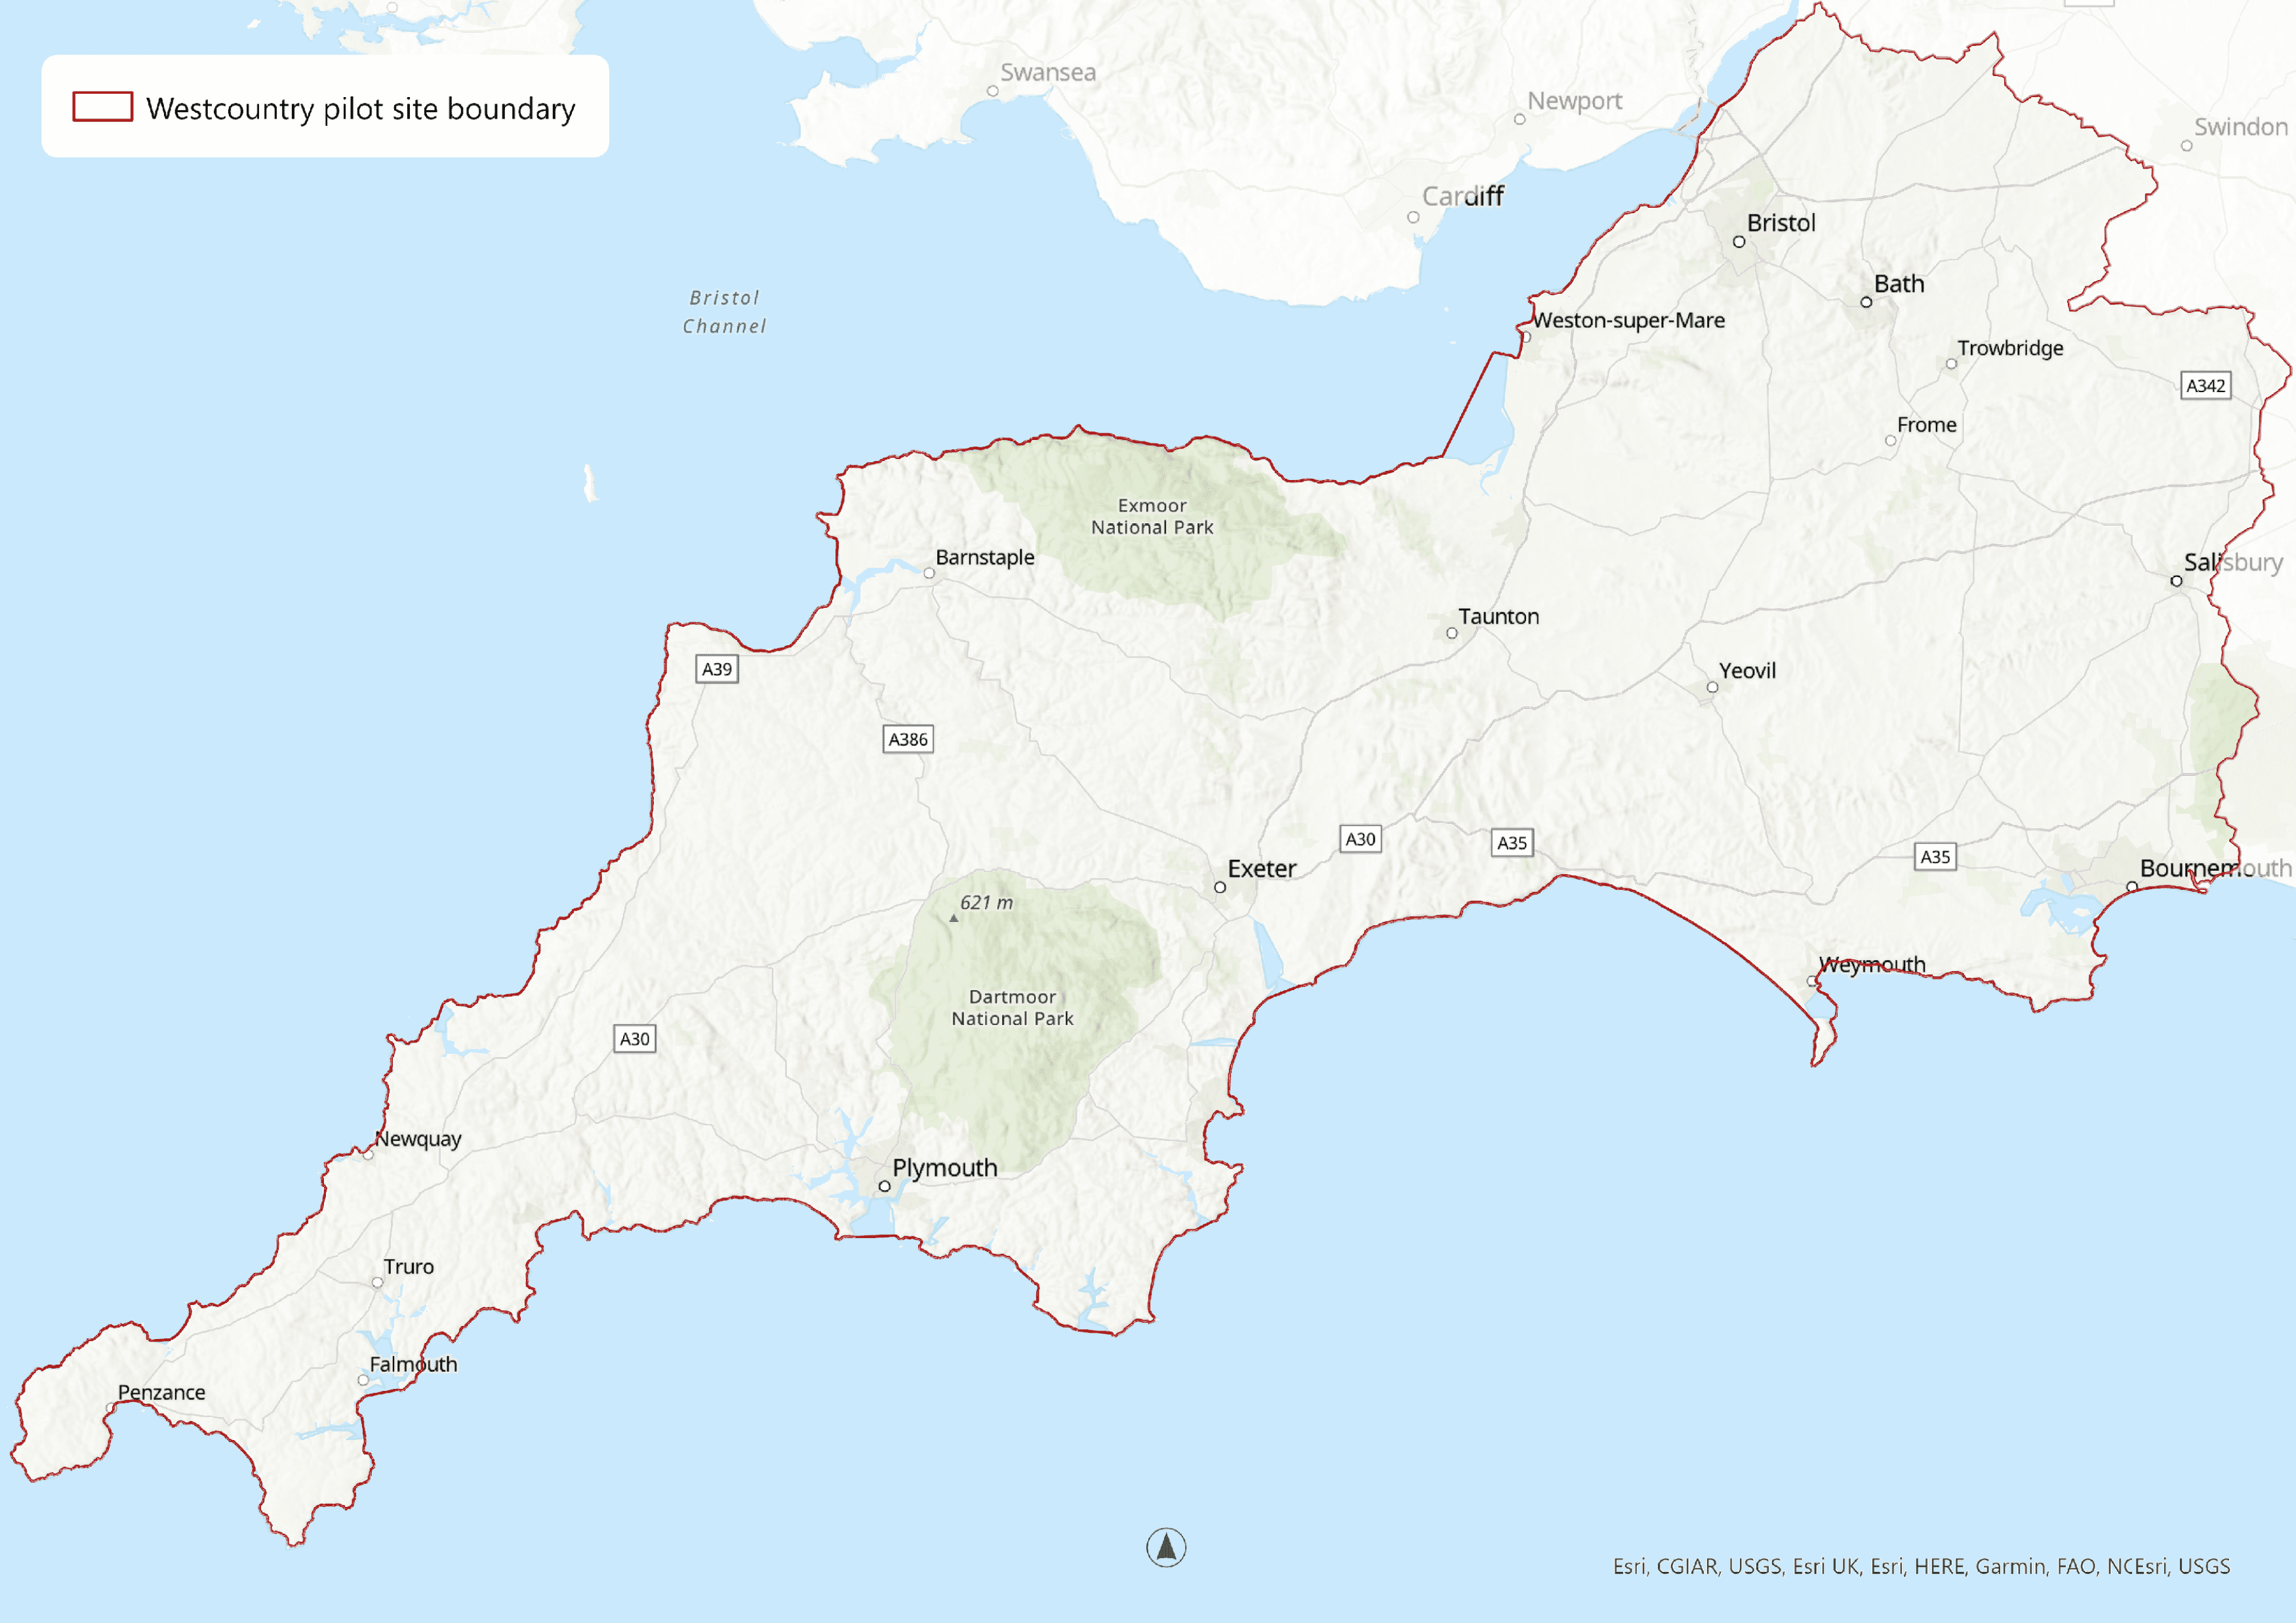Click the 'Westcountry pilot site boundary' legend text

[x=360, y=108]
